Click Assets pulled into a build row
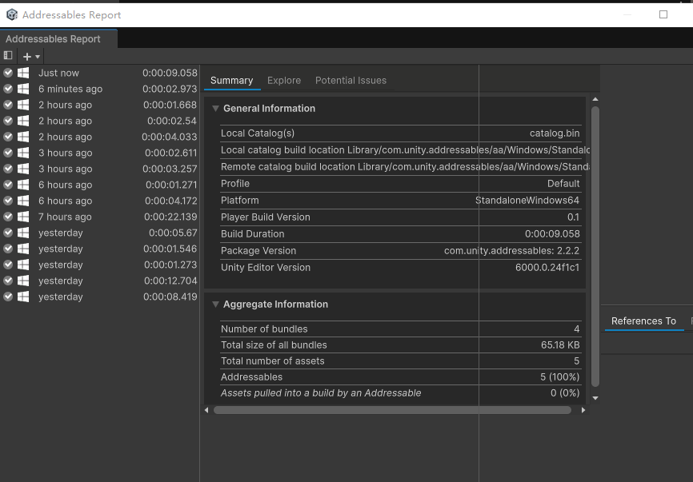 [x=401, y=392]
